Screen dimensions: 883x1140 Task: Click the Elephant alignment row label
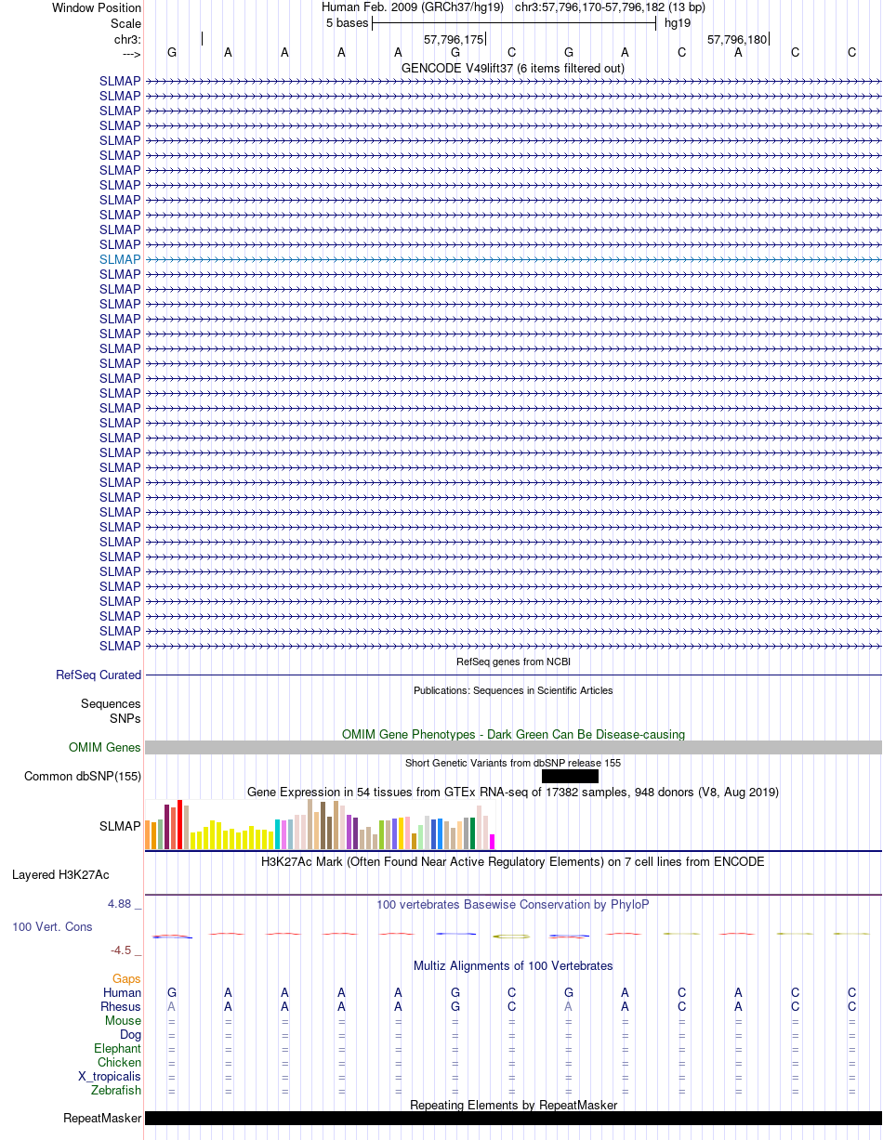click(x=117, y=1048)
